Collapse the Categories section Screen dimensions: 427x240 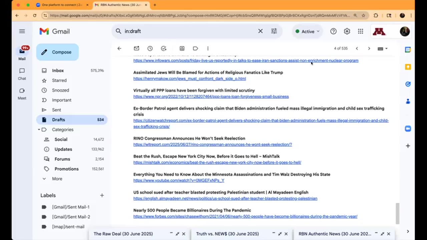coord(39,130)
